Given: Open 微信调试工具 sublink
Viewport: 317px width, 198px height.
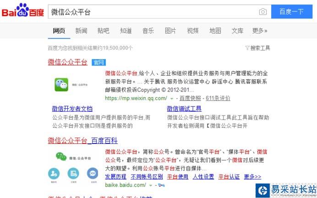Looking at the screenshot, I should (184, 109).
